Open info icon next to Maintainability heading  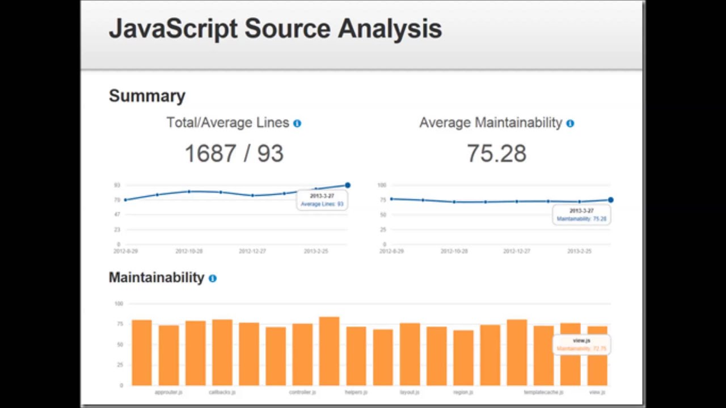(x=213, y=278)
